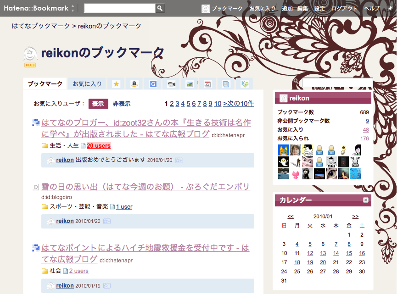Open the star tab icon
This screenshot has height=294, width=403.
(116, 84)
